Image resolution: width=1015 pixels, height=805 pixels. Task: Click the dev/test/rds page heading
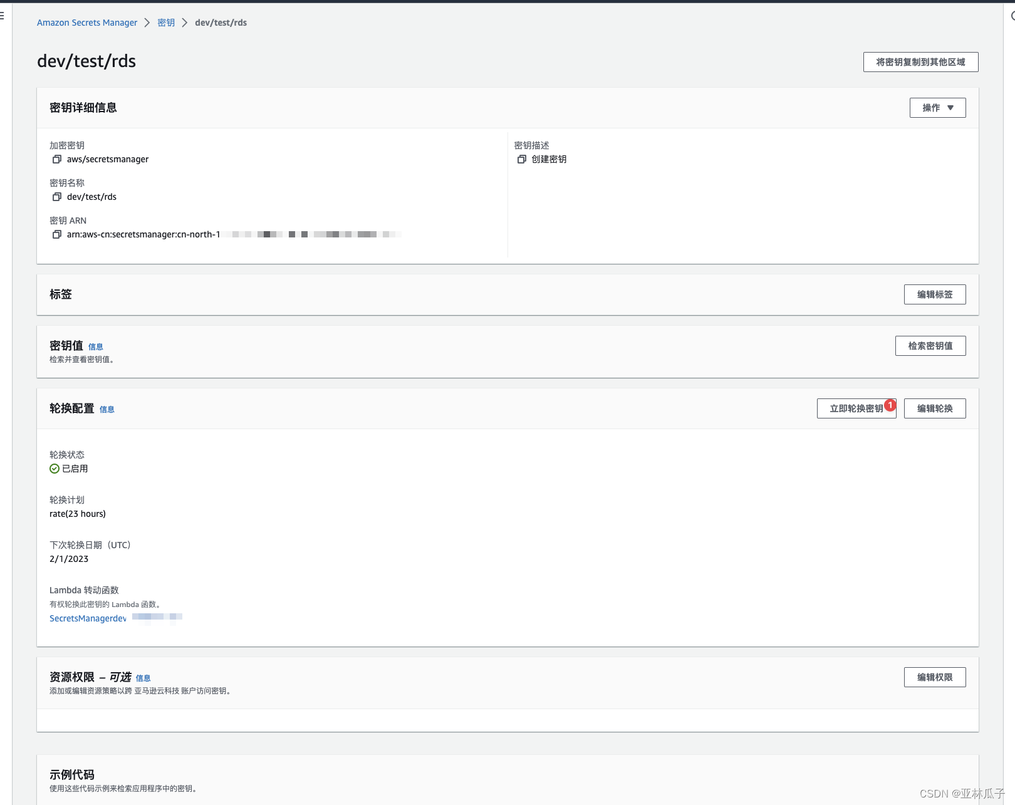tap(86, 61)
